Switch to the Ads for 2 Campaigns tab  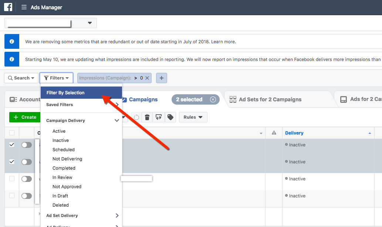coord(366,99)
